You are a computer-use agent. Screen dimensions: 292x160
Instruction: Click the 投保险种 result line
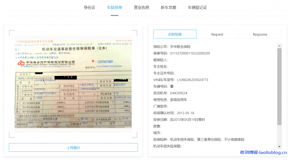pos(199,140)
